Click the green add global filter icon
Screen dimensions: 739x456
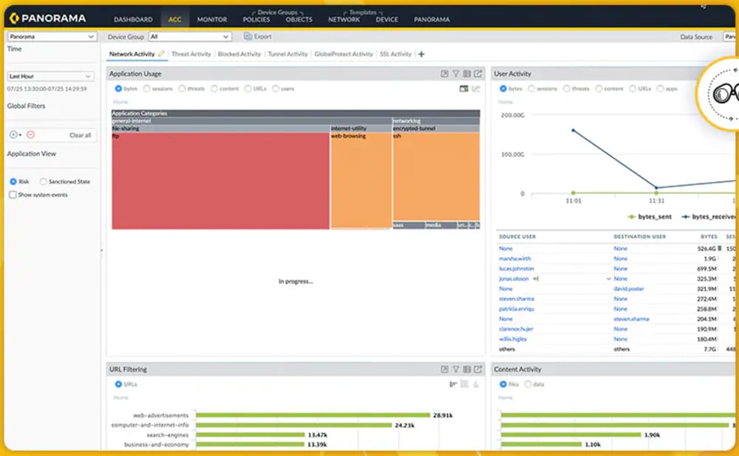click(x=13, y=135)
